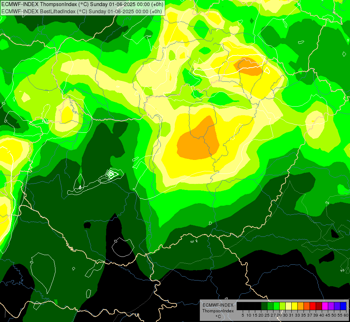The height and width of the screenshot is (322, 350).
Task: Click the legend tick value 40
Action: pyautogui.click(x=322, y=315)
